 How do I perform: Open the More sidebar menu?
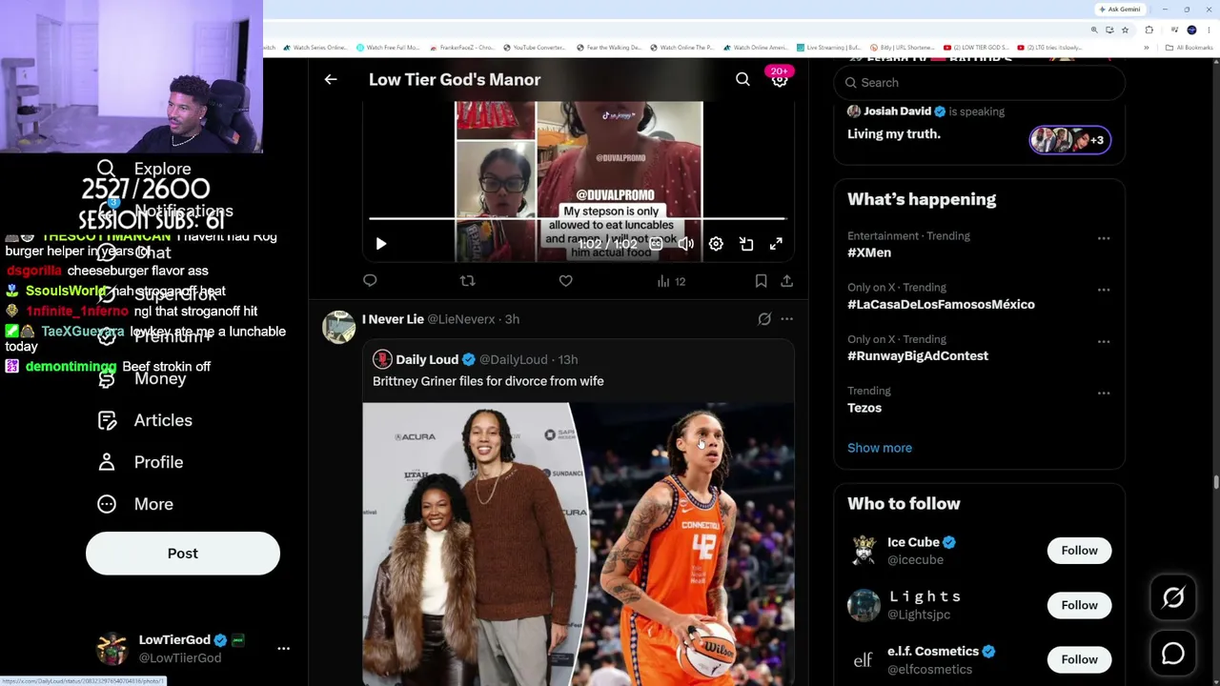click(136, 504)
